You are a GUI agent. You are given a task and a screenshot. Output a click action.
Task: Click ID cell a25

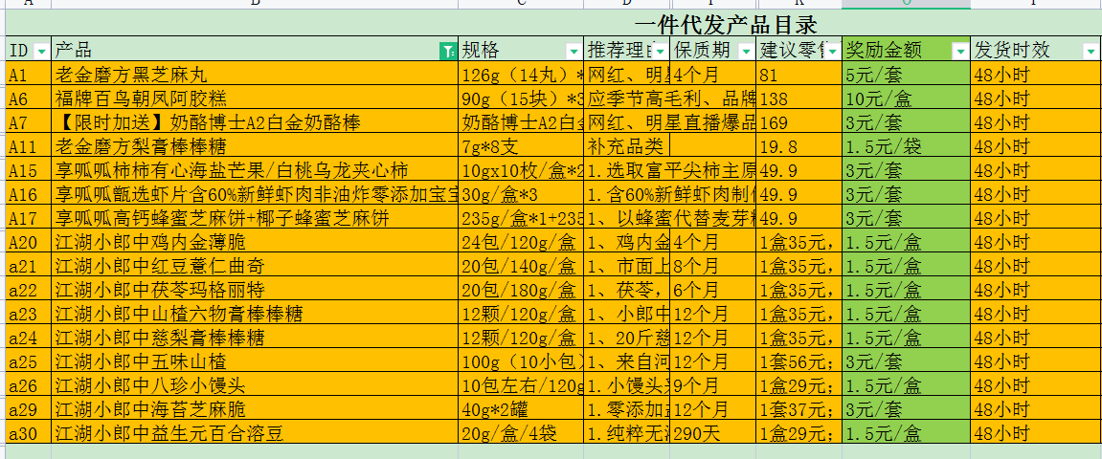pyautogui.click(x=29, y=361)
